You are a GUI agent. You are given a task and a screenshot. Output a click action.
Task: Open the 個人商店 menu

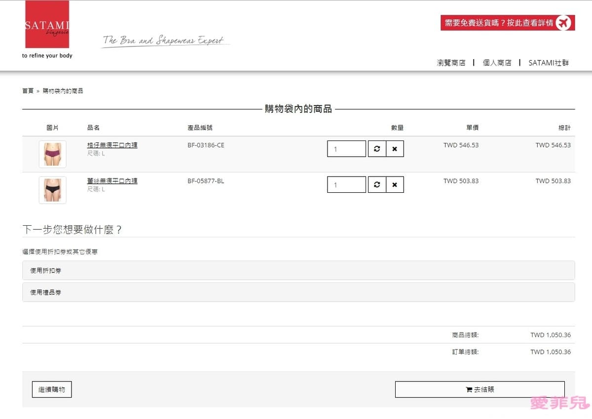click(x=497, y=63)
